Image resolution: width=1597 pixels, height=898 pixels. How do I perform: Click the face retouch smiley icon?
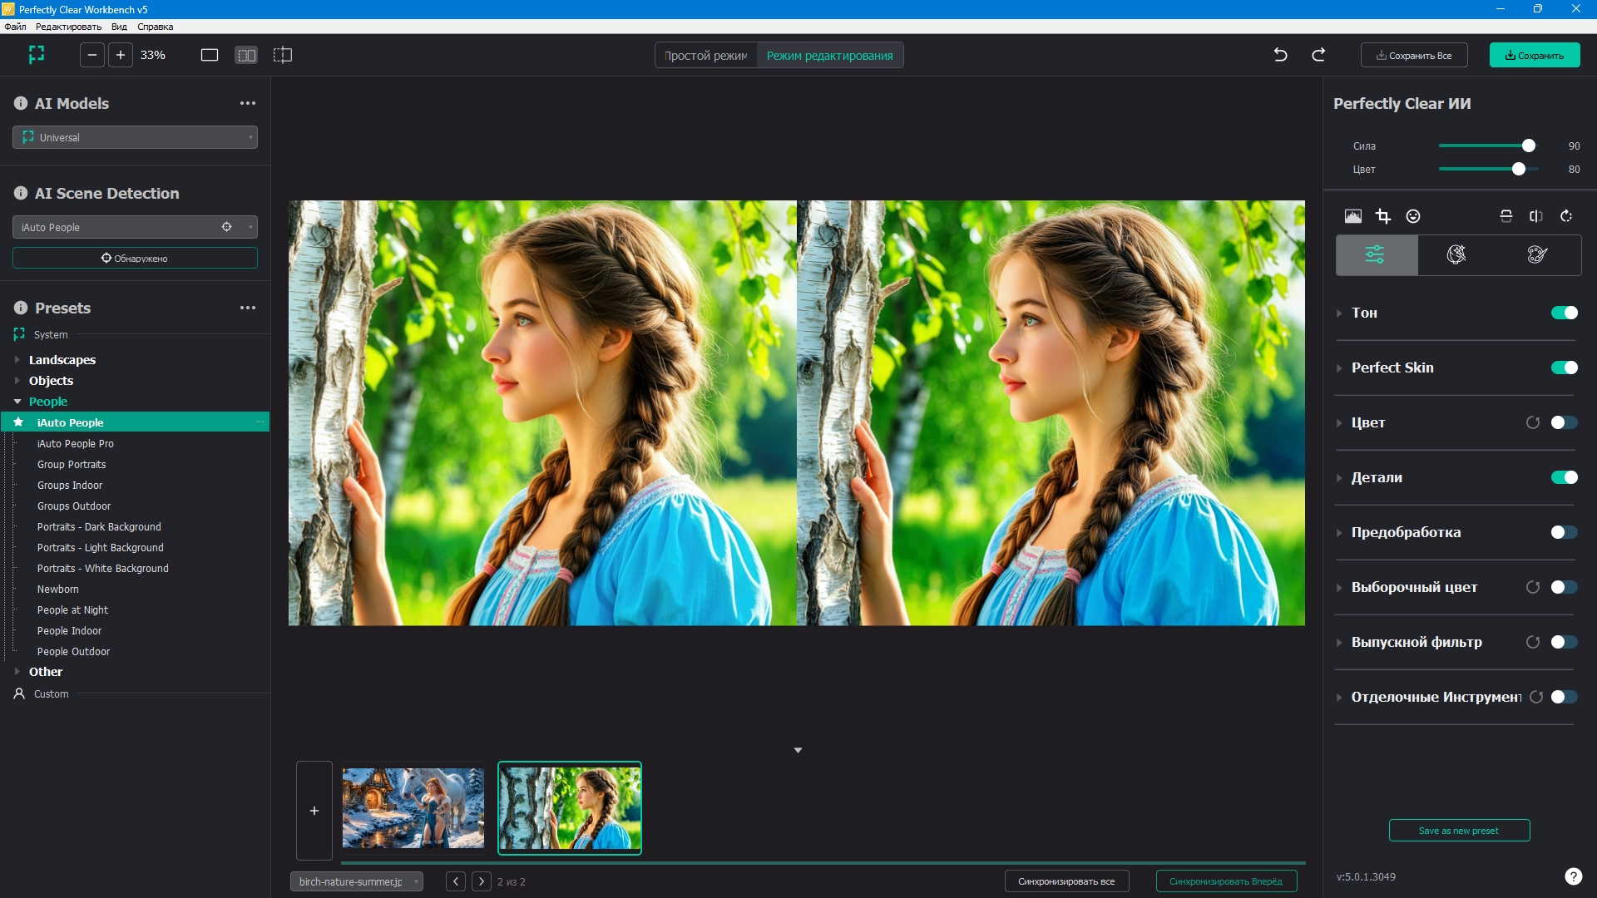click(x=1413, y=216)
